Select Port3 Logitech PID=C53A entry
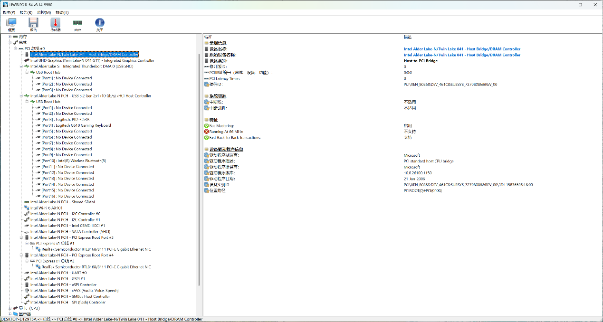Image resolution: width=603 pixels, height=322 pixels. click(65, 120)
